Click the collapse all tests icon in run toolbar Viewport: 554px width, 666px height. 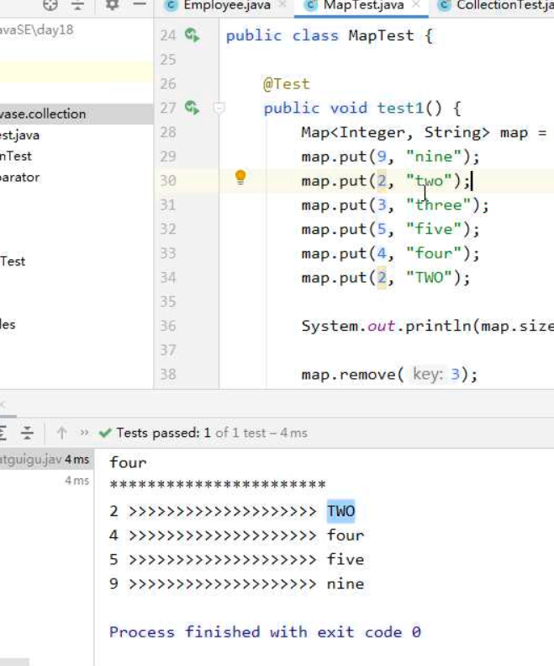tap(27, 433)
